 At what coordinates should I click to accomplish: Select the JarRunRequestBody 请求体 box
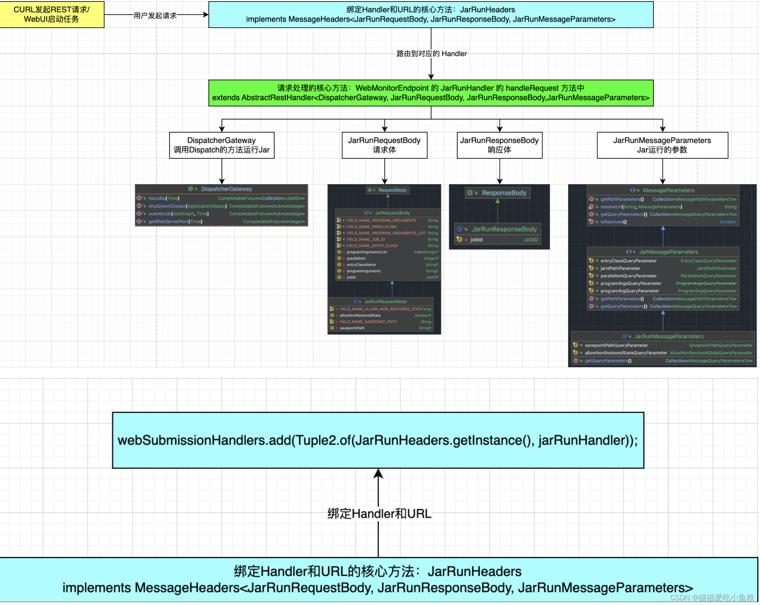[384, 145]
